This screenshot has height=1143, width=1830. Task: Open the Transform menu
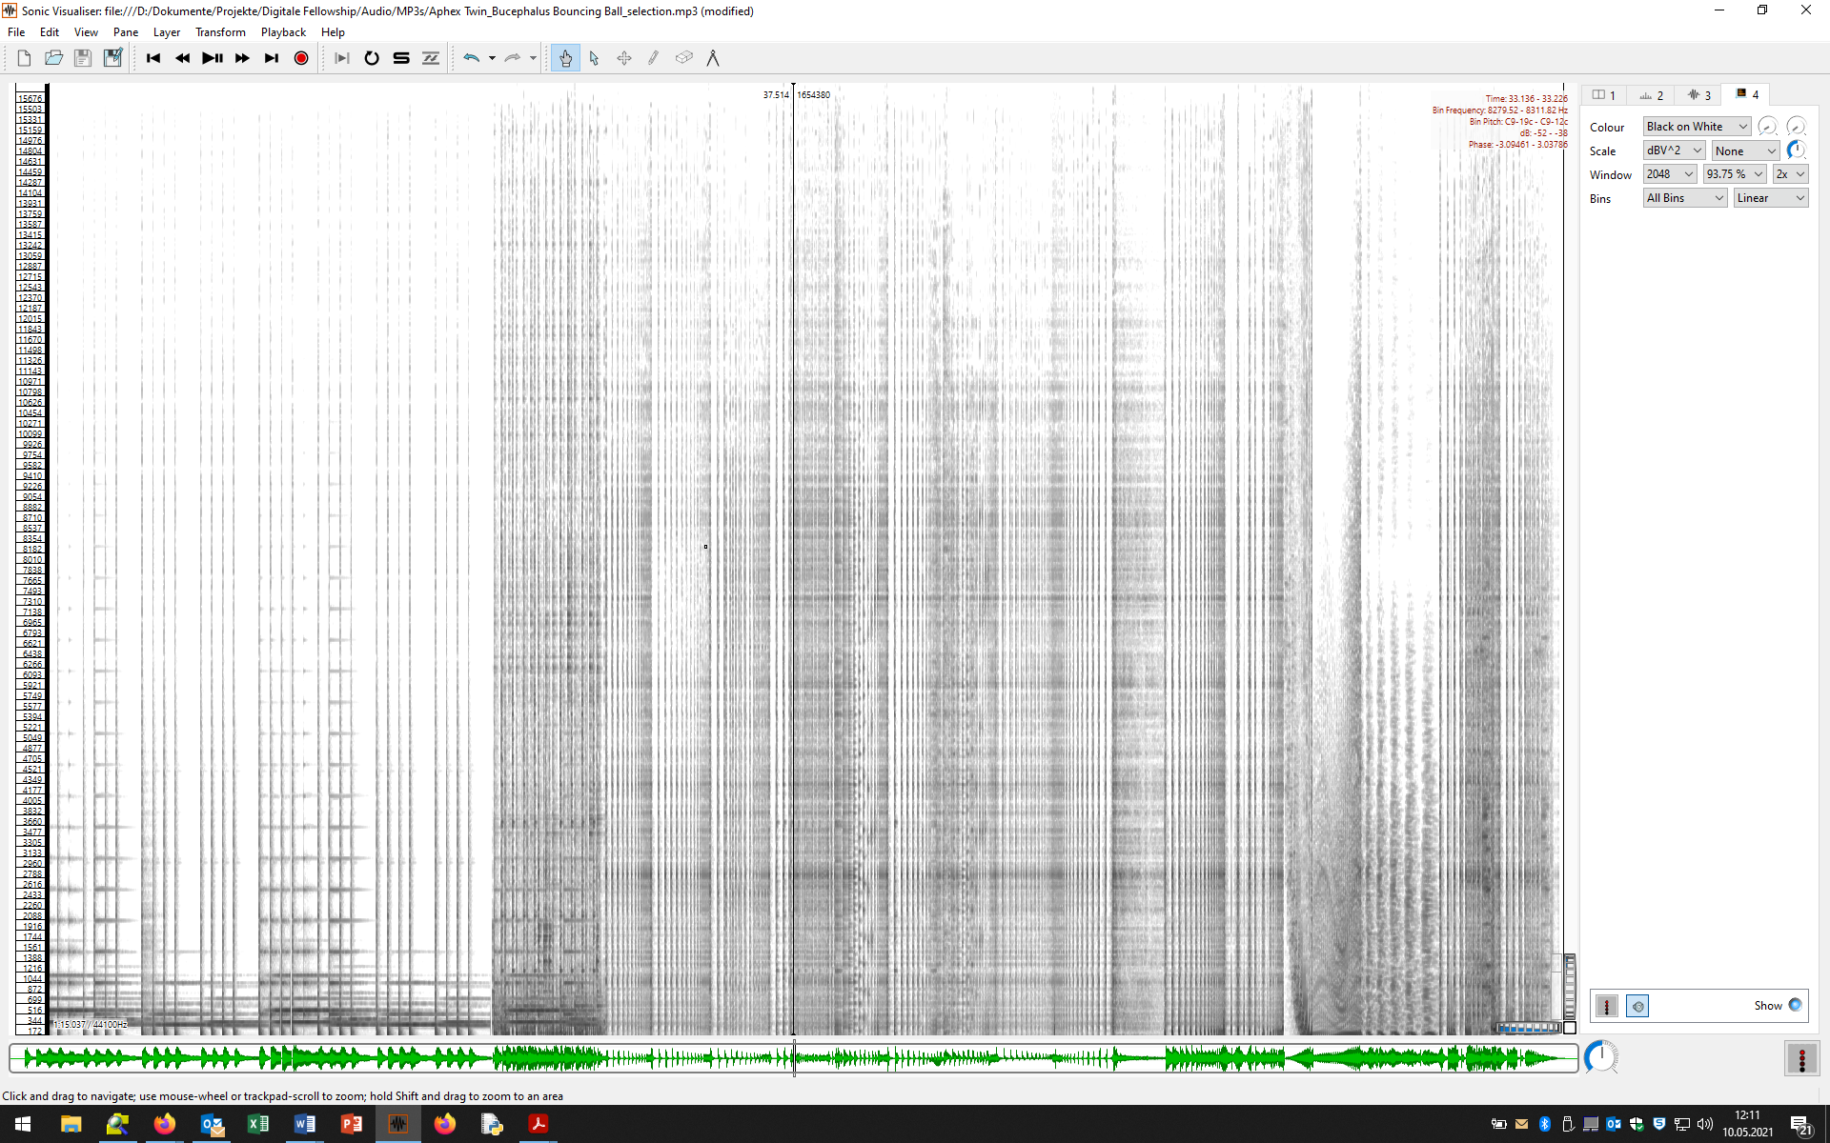click(x=220, y=31)
